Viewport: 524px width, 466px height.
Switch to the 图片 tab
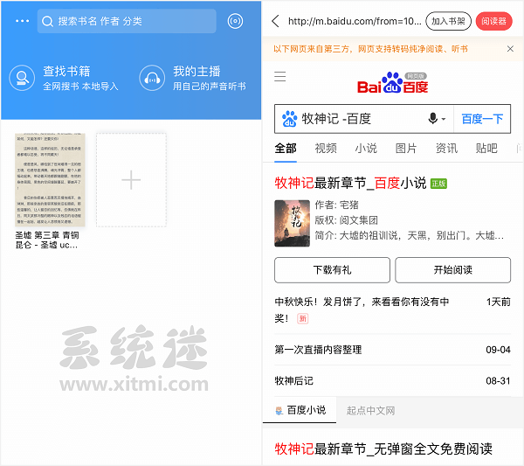(x=406, y=149)
